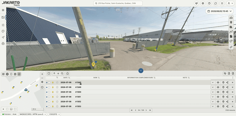
Task: Open the capture date 2026/06/02 dropdown
Action: (x=219, y=11)
